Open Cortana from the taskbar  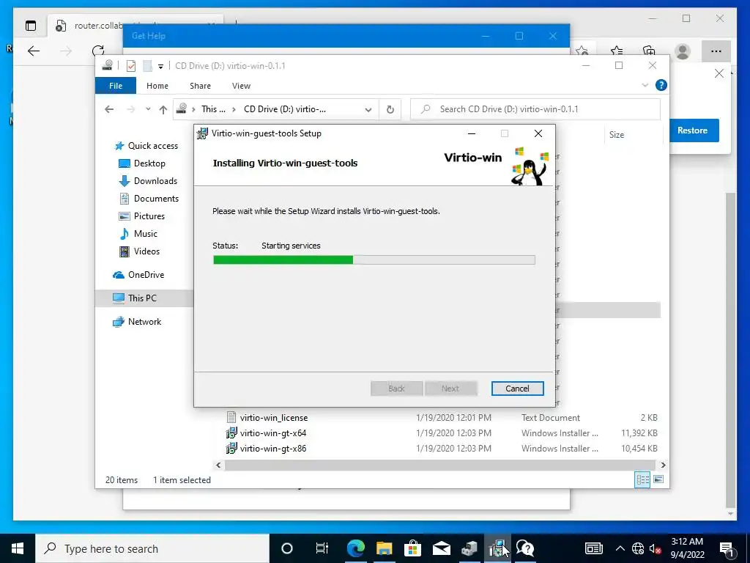pos(287,548)
